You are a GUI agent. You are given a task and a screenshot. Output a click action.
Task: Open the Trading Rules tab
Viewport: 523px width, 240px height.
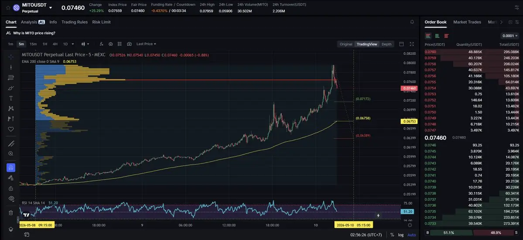[75, 22]
